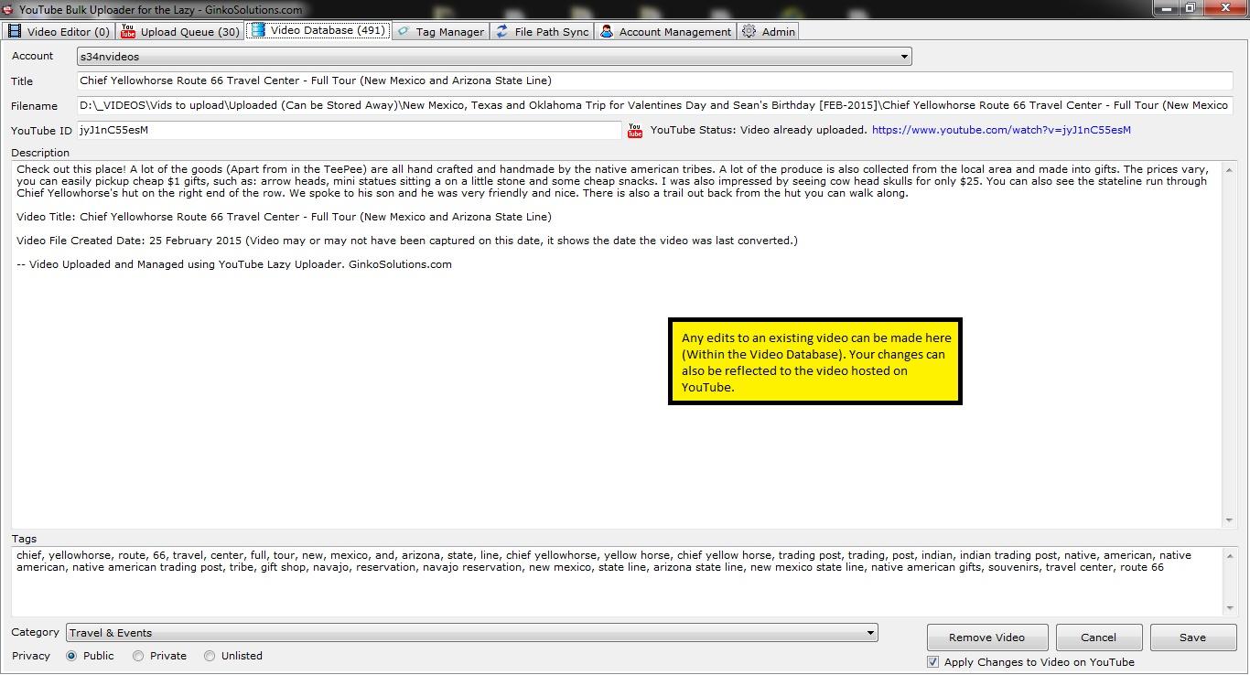Click the Admin gear icon
This screenshot has height=675, width=1250.
coord(749,31)
